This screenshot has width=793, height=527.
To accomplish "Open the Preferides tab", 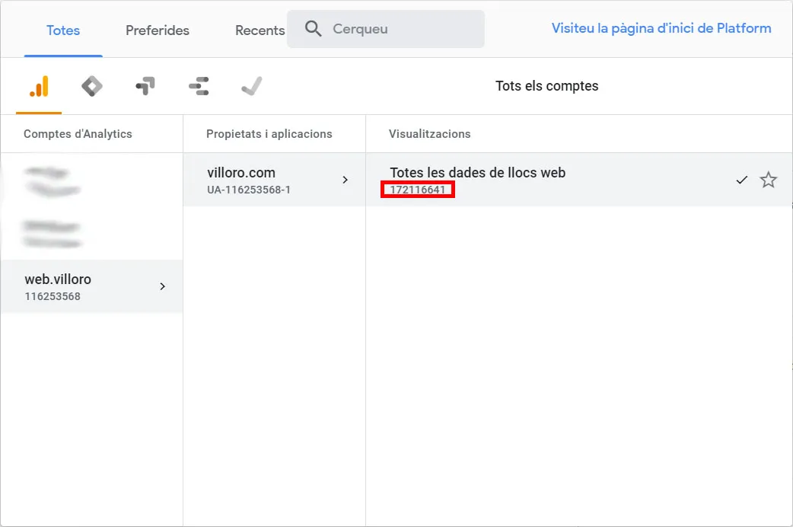I will (x=157, y=30).
